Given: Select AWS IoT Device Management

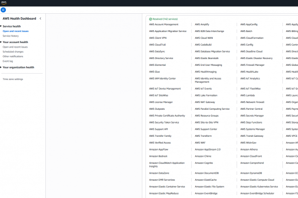Looking at the screenshot, I should click(165, 89).
